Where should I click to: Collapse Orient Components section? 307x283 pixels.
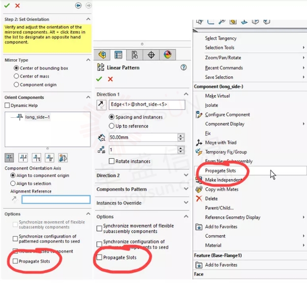pos(88,97)
